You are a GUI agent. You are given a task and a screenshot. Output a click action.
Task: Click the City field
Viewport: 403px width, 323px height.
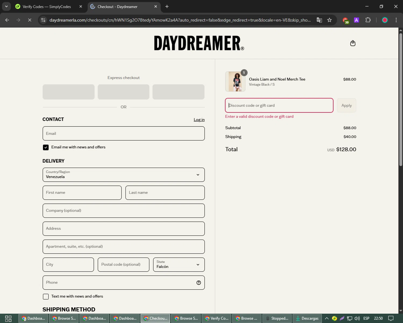[x=68, y=265]
